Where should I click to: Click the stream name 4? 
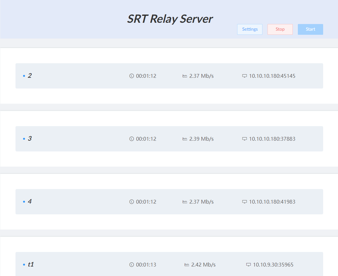point(30,201)
